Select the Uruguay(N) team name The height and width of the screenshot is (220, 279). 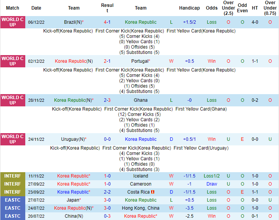pos(73,139)
